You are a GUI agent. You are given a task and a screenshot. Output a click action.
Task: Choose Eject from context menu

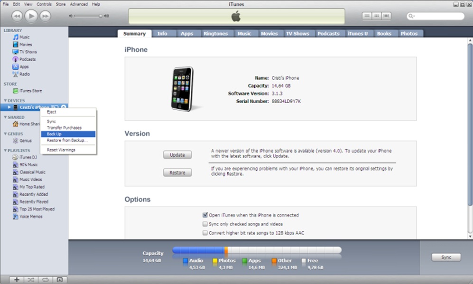click(x=68, y=112)
